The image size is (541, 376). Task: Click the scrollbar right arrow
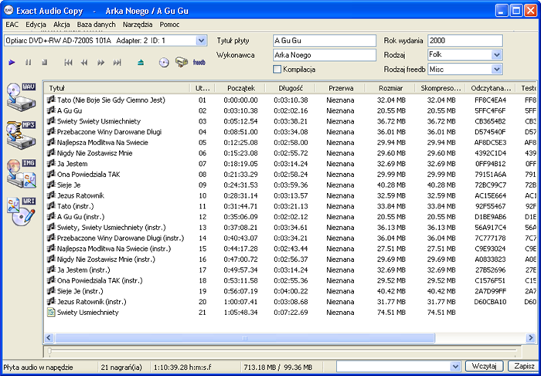click(531, 338)
